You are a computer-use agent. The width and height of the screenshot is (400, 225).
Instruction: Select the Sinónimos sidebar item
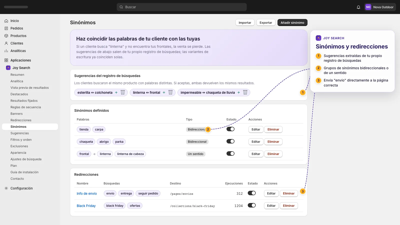(30, 127)
